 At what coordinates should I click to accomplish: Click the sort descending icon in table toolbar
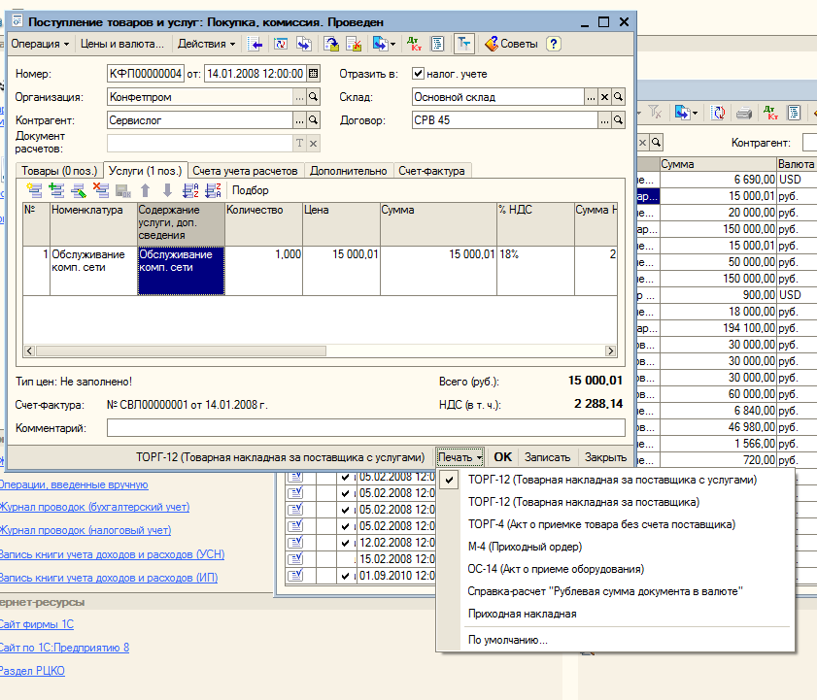click(213, 190)
